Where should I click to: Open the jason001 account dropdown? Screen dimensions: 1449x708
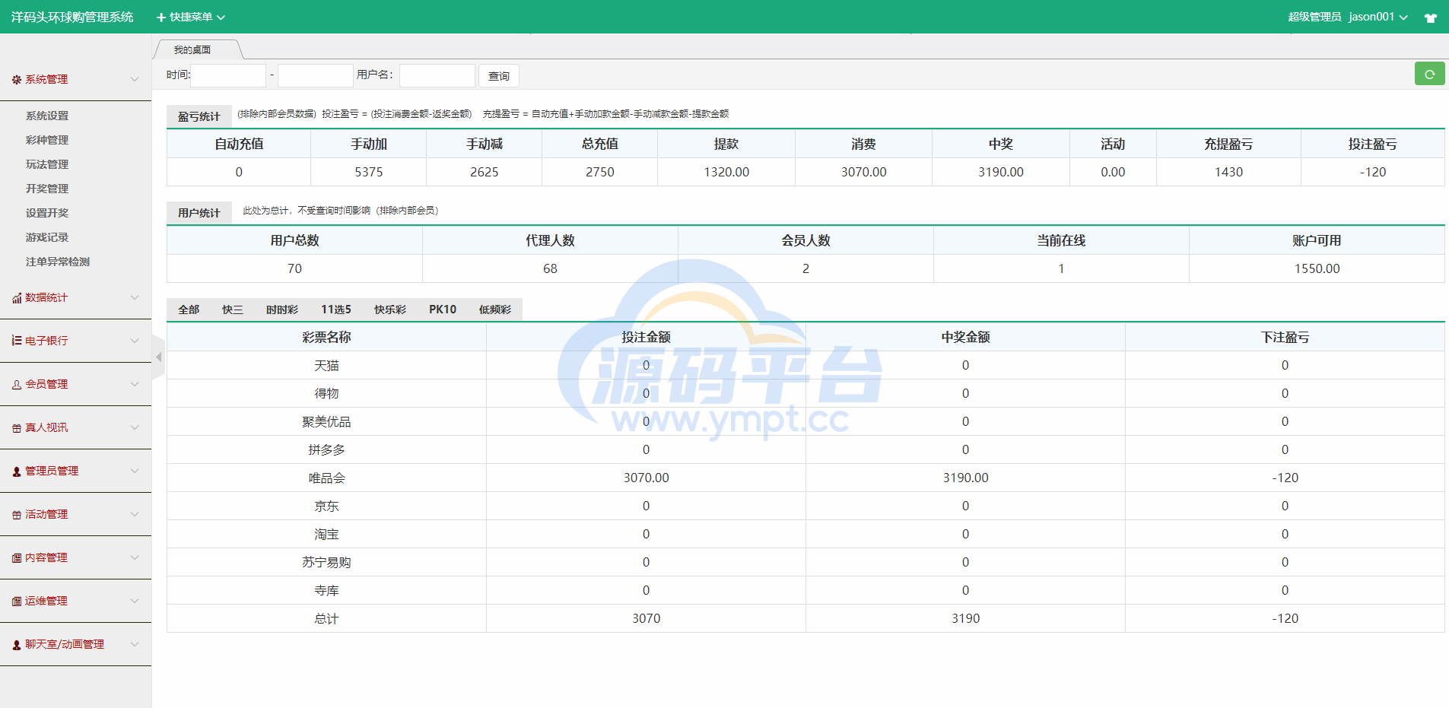pos(1378,17)
